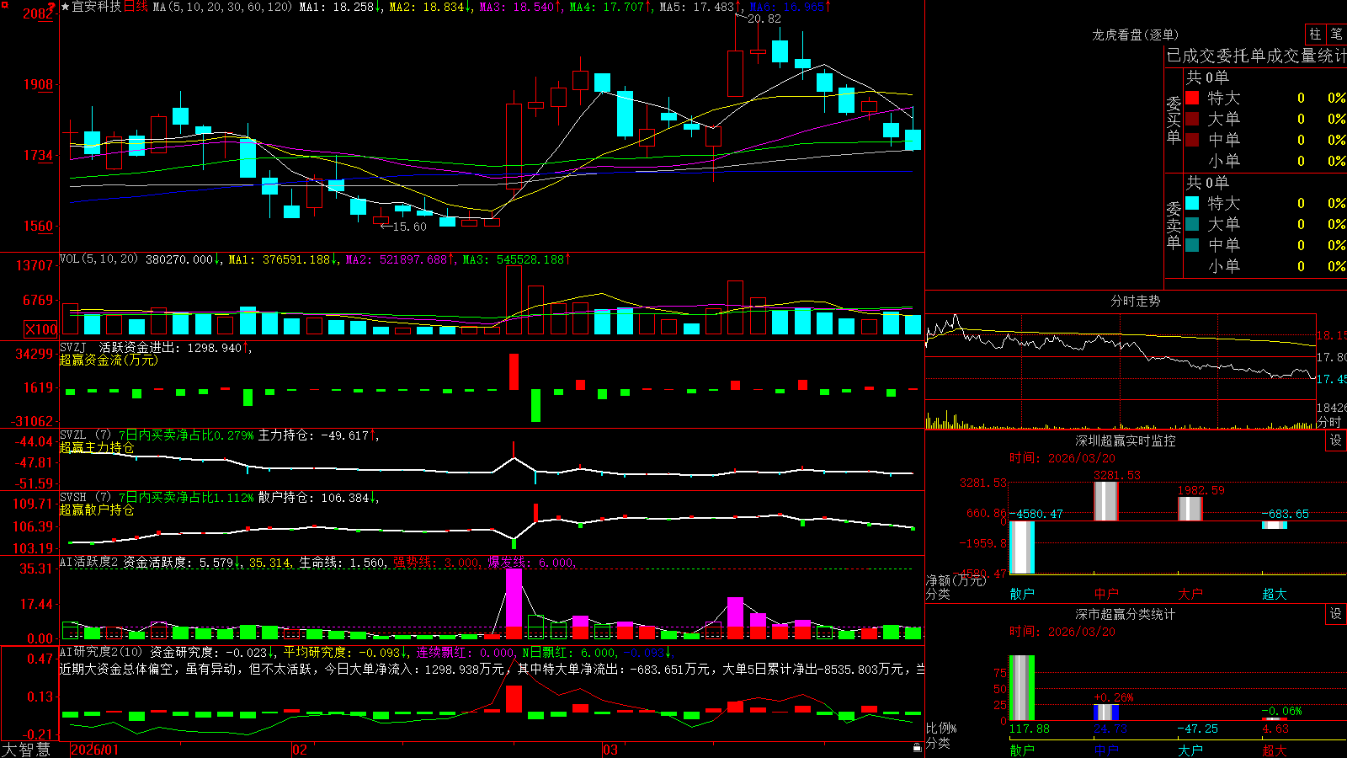Click the X100 volume multiplier box
Image resolution: width=1347 pixels, height=758 pixels.
(40, 329)
